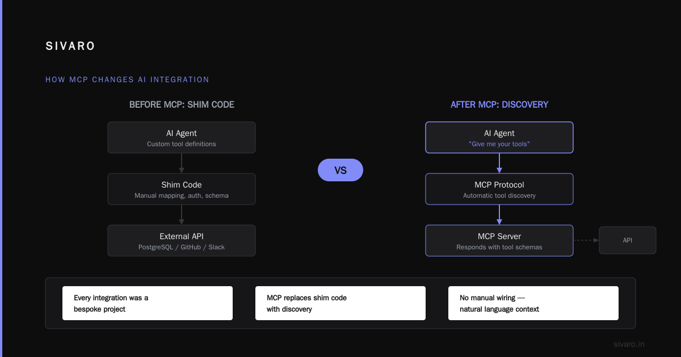Click the External API box

(182, 241)
